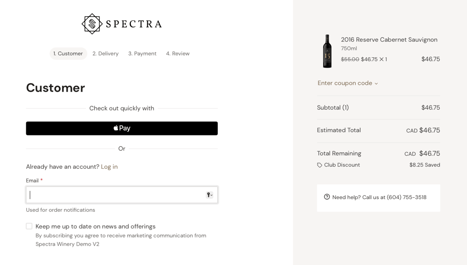Expand the Enter coupon code section
The image size is (467, 265).
(344, 83)
